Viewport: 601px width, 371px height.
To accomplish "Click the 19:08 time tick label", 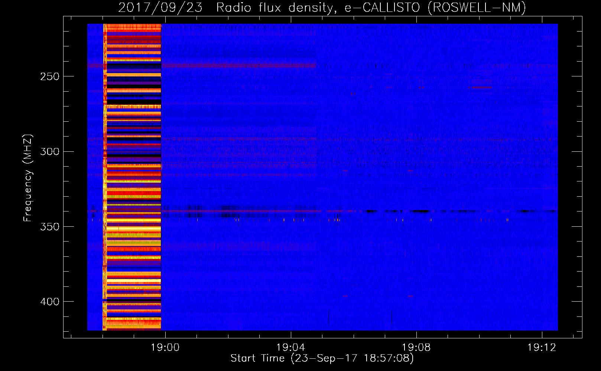I will (x=416, y=347).
